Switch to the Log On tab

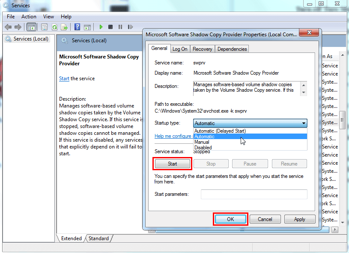pyautogui.click(x=180, y=49)
